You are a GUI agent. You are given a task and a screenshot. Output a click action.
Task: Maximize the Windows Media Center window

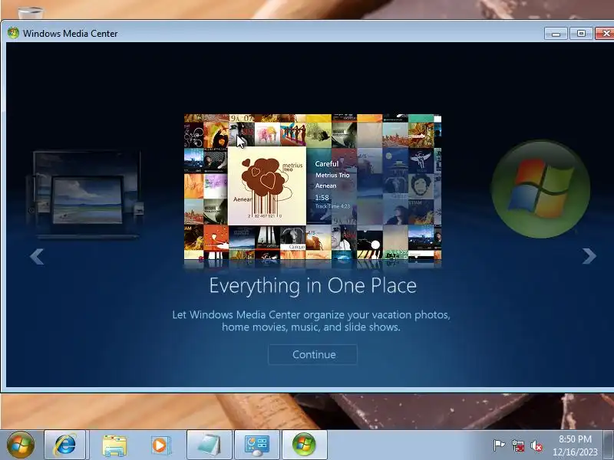[581, 34]
